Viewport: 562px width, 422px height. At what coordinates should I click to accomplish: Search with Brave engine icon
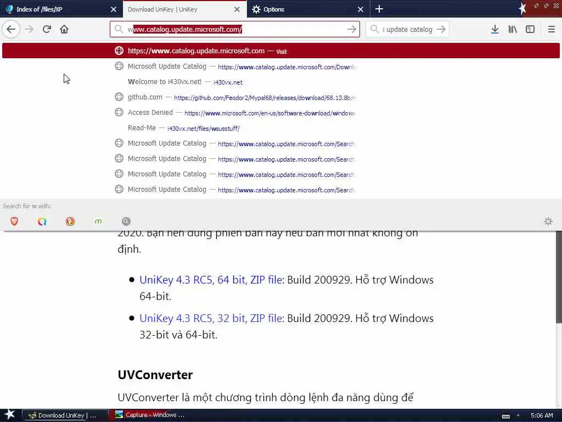pos(14,221)
